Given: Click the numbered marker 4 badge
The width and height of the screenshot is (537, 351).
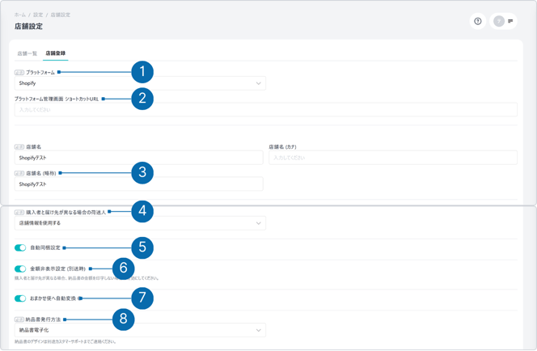Looking at the screenshot, I should 142,211.
